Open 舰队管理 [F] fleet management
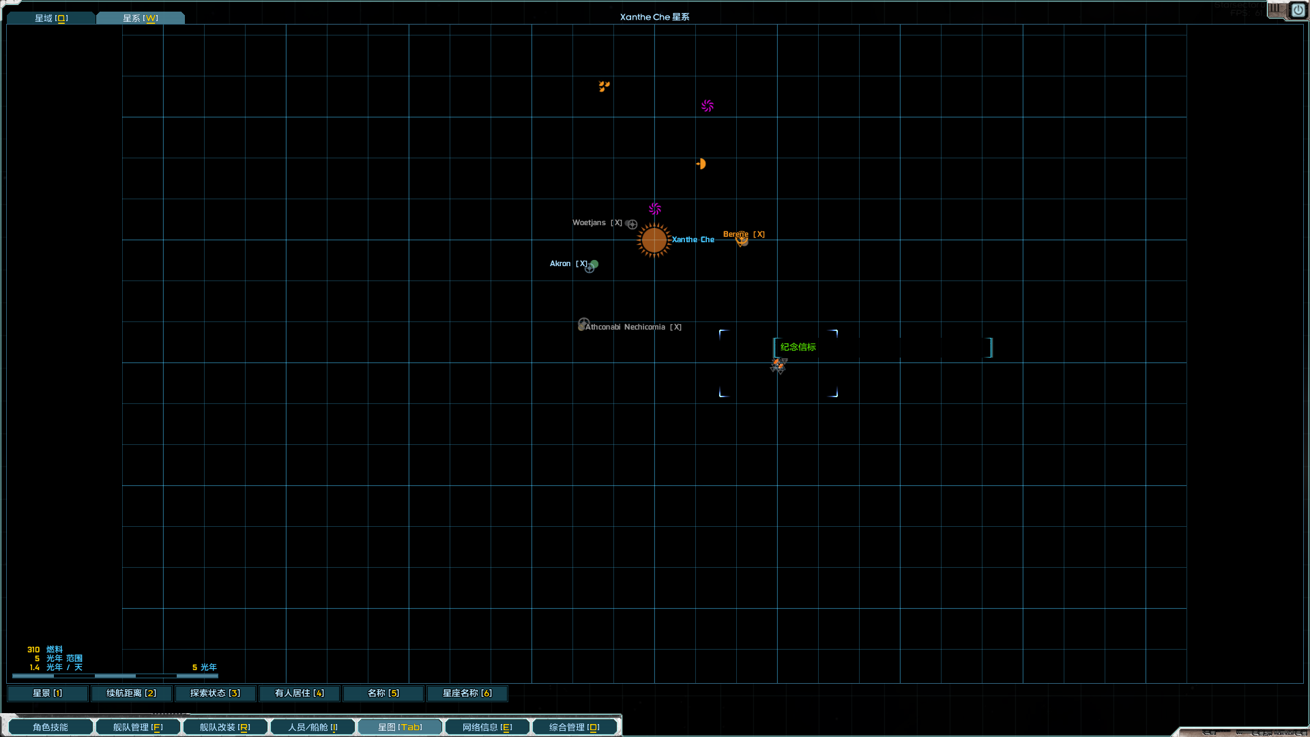The image size is (1310, 737). (138, 727)
